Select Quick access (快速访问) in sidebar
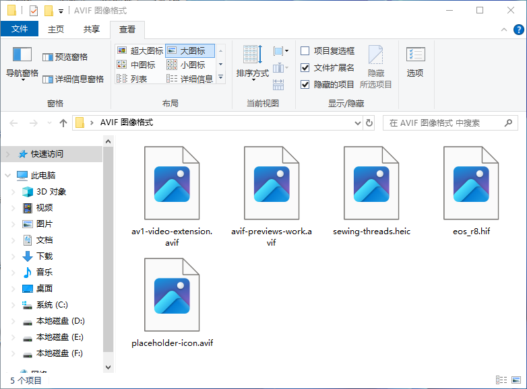Image resolution: width=527 pixels, height=389 pixels. [x=51, y=154]
